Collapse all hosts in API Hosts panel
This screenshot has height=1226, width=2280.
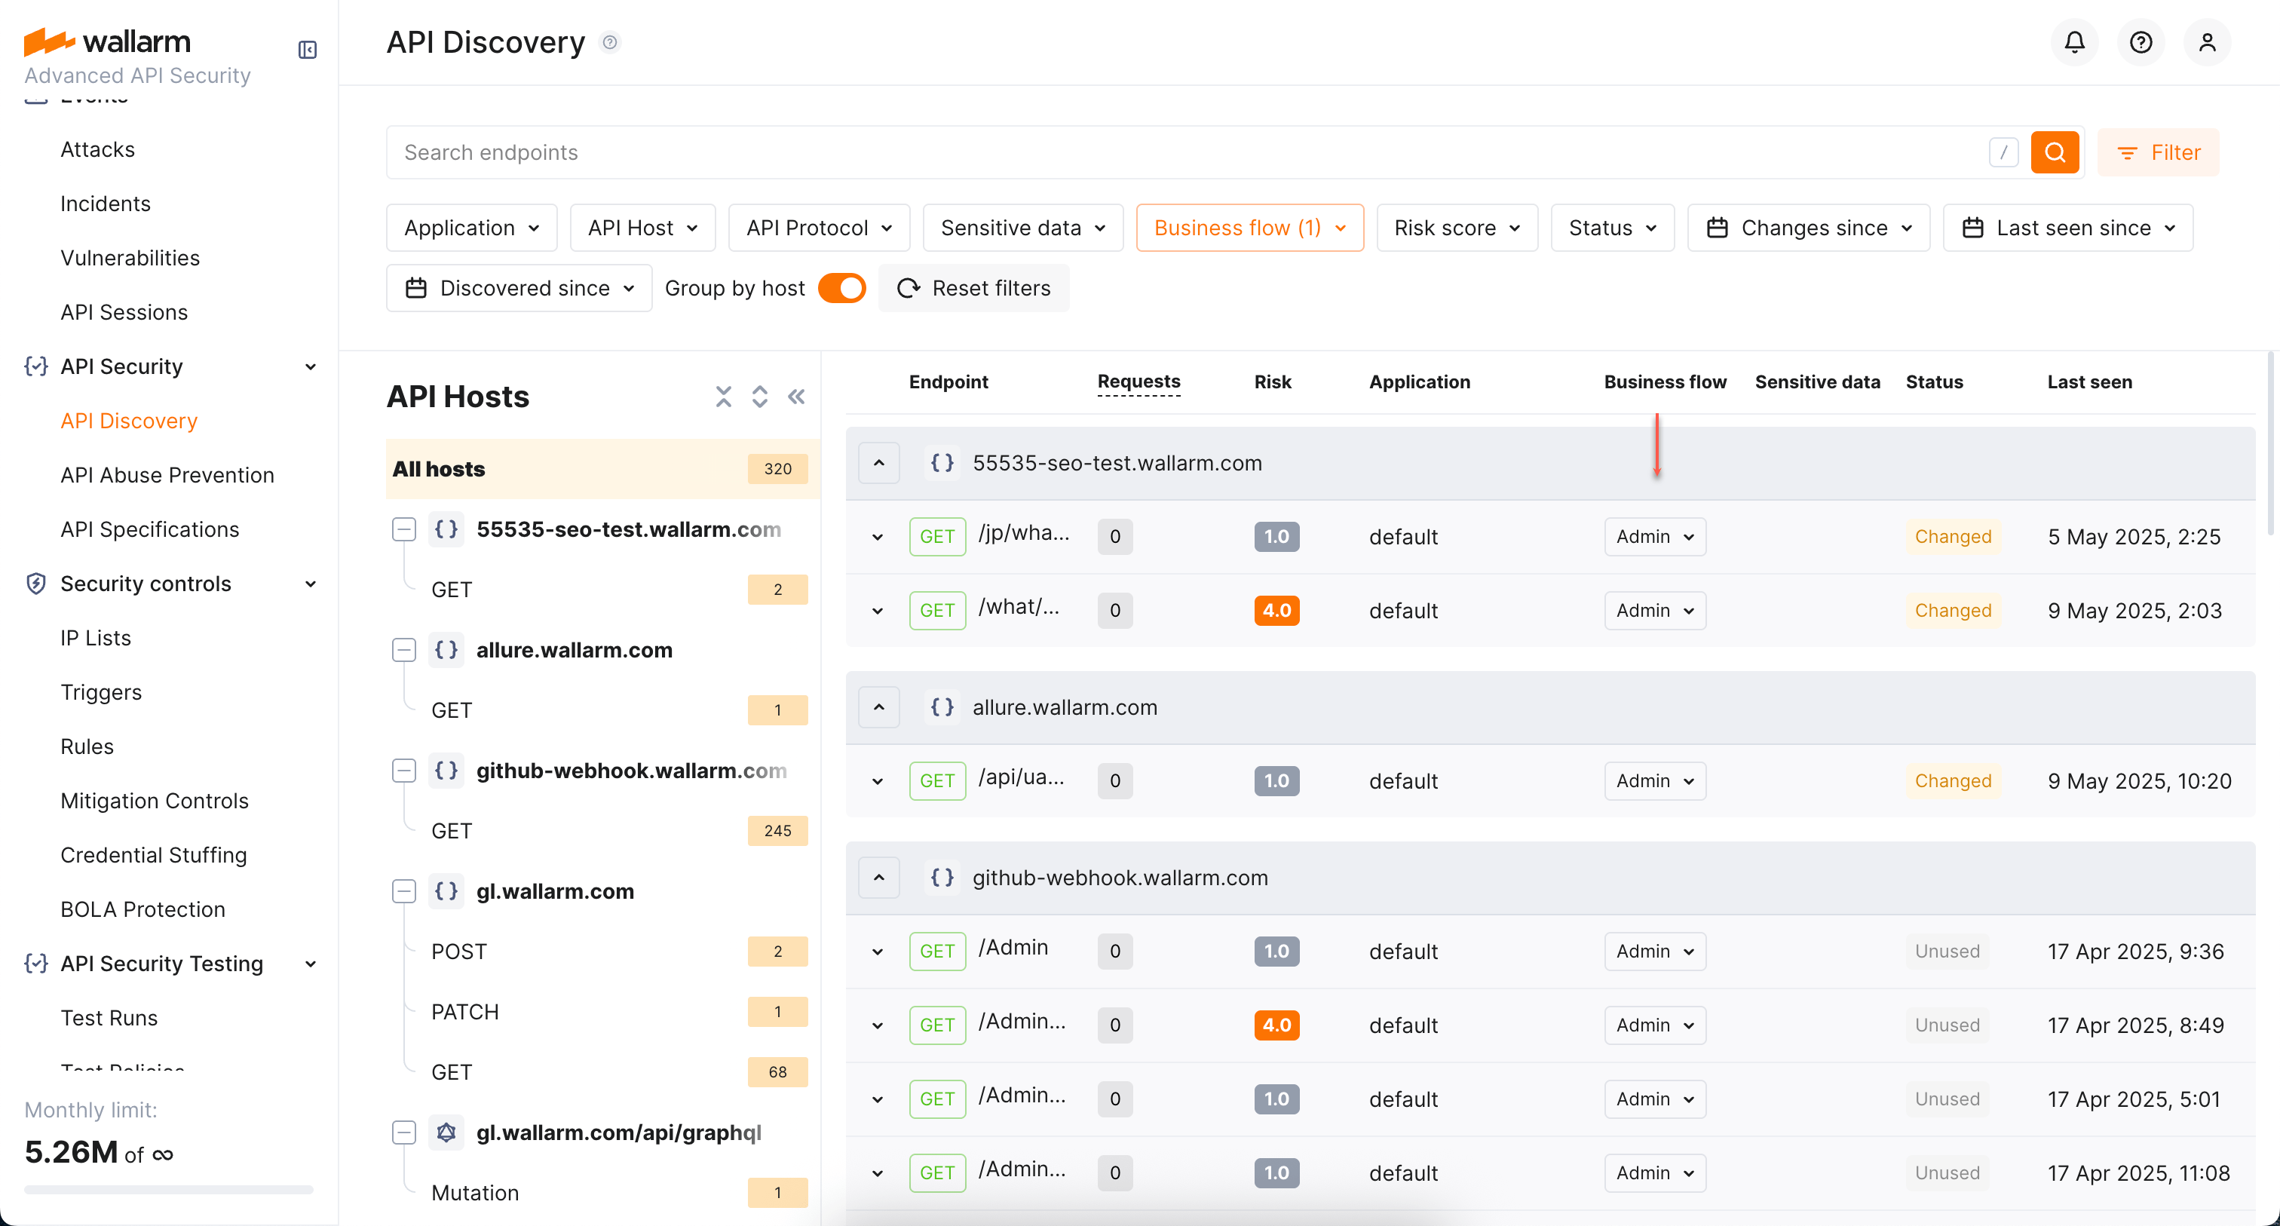[724, 396]
